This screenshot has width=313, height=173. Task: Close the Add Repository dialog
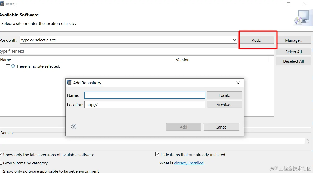[238, 83]
